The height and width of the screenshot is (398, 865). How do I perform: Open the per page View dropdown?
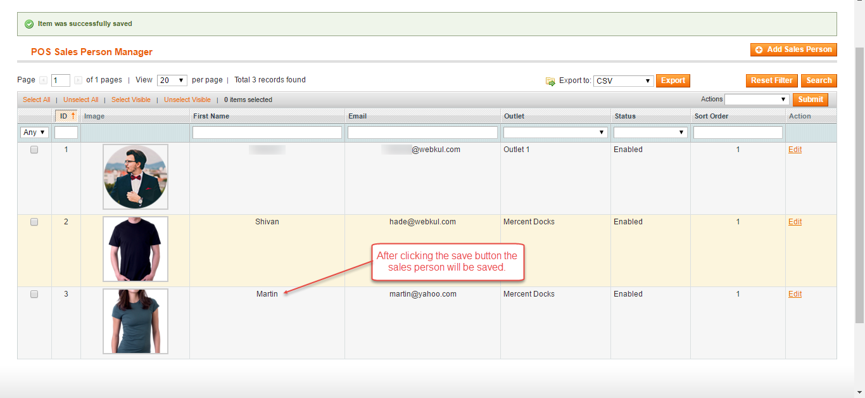pos(172,80)
